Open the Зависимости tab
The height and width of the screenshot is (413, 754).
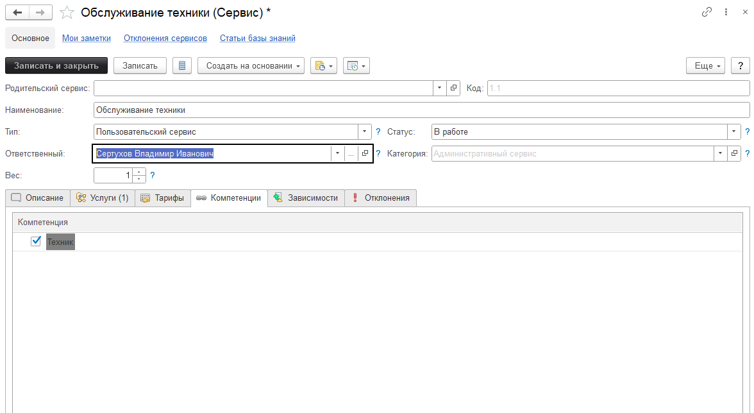click(306, 198)
